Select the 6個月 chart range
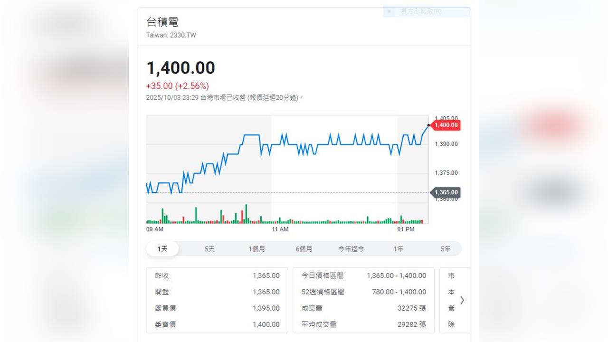The height and width of the screenshot is (342, 608). pyautogui.click(x=304, y=249)
